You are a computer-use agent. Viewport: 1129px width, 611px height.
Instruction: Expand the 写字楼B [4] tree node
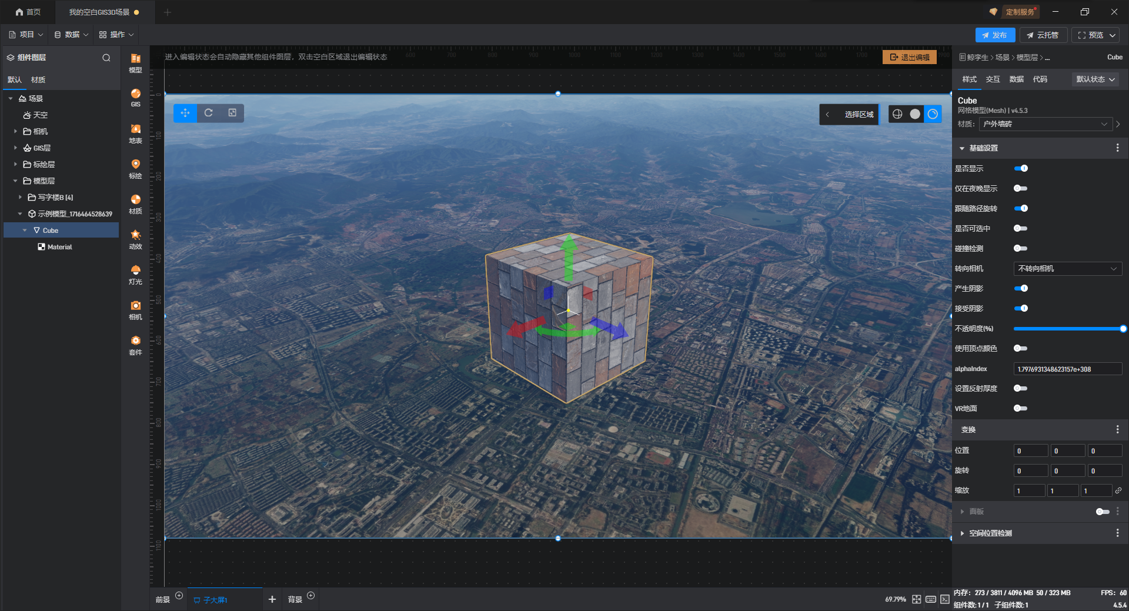[x=20, y=197]
